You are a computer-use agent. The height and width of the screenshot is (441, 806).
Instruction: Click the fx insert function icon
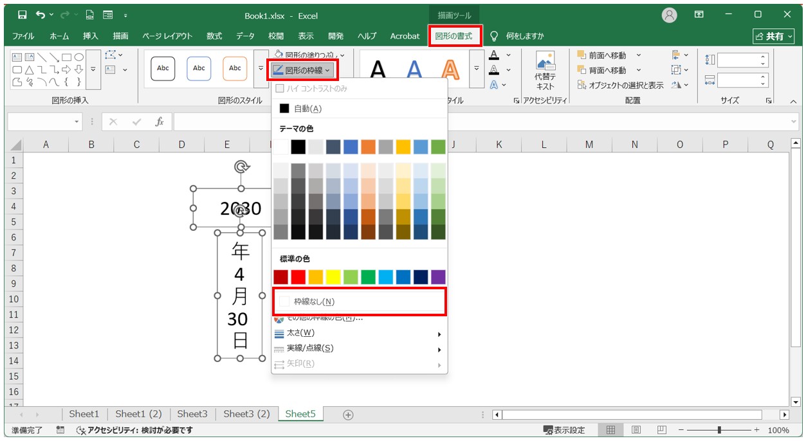pyautogui.click(x=160, y=122)
